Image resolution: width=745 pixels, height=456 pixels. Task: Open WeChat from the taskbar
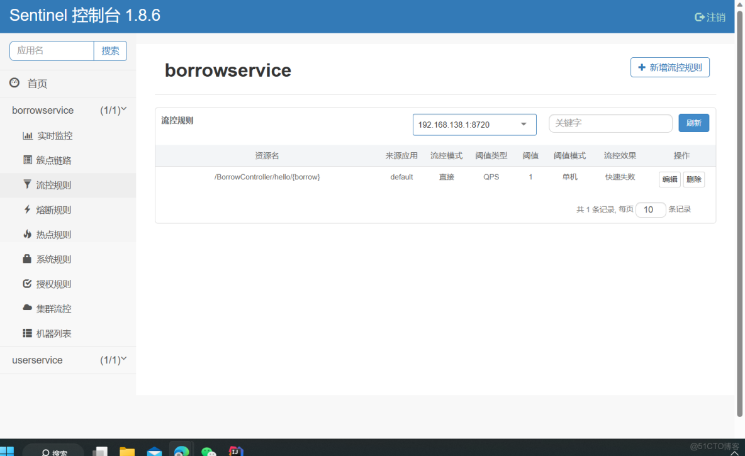click(x=208, y=450)
